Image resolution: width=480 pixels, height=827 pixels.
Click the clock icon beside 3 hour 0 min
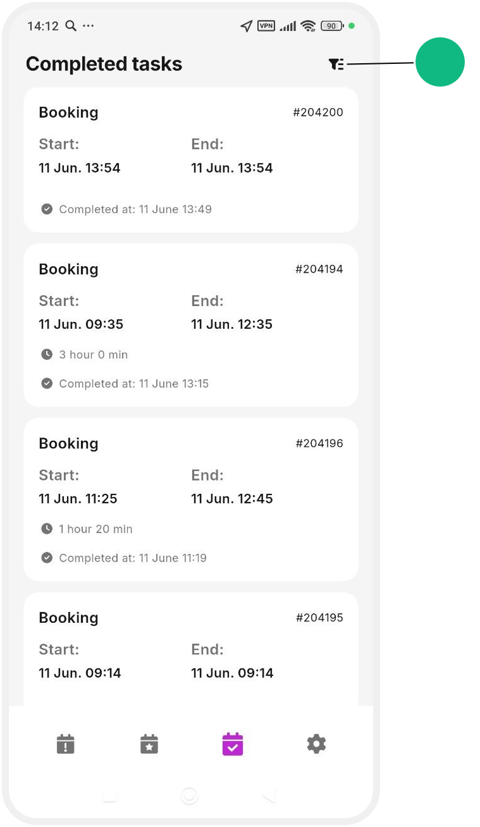tap(47, 355)
